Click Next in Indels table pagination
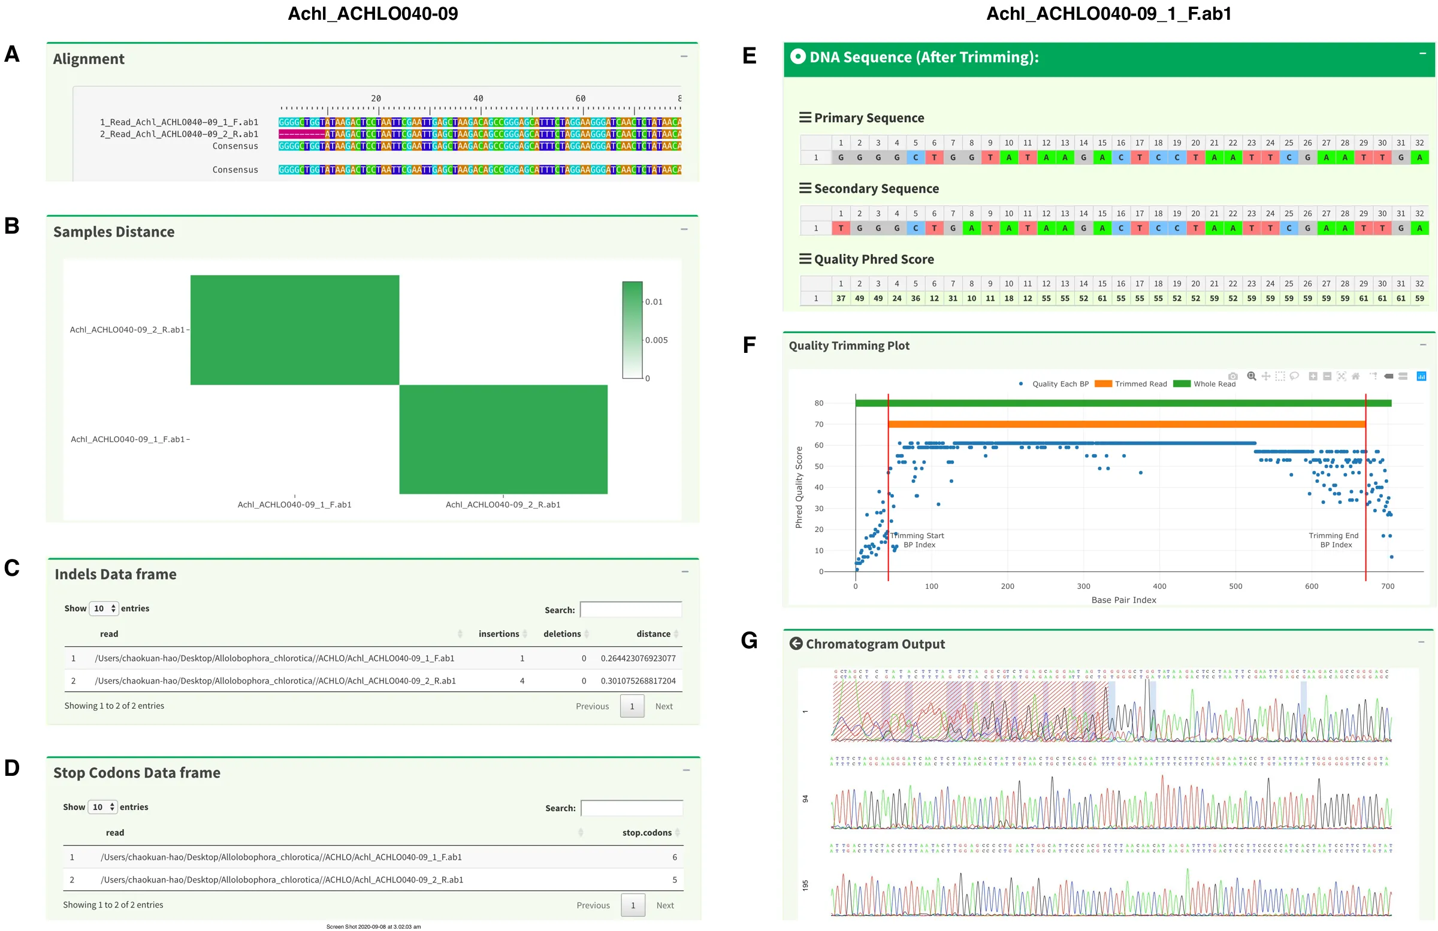1438x931 pixels. tap(664, 706)
